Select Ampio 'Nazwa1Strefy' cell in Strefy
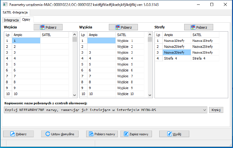Image resolution: width=233 pixels, height=148 pixels. point(177,41)
